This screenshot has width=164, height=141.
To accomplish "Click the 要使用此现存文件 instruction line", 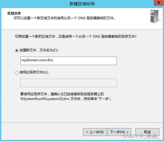I will [x=62, y=94].
